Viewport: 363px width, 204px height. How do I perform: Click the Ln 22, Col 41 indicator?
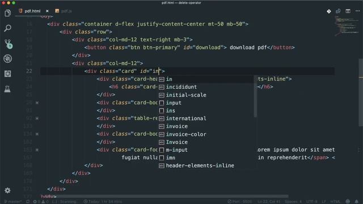pyautogui.click(x=269, y=202)
